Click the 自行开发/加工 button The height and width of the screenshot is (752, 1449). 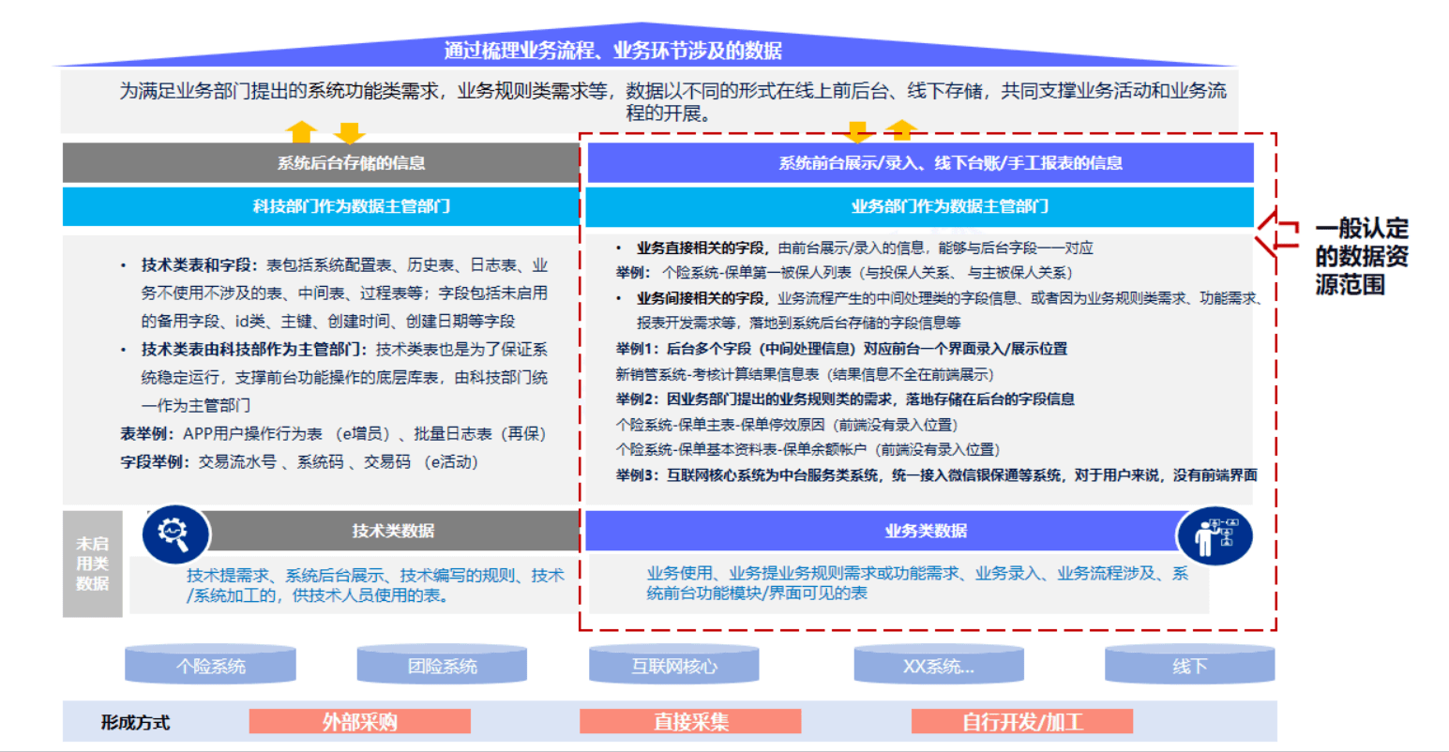click(x=1021, y=721)
